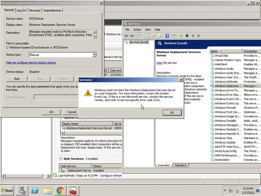This screenshot has height=196, width=261.
Task: Click the Back arrow in Services toolbar
Action: pyautogui.click(x=126, y=36)
